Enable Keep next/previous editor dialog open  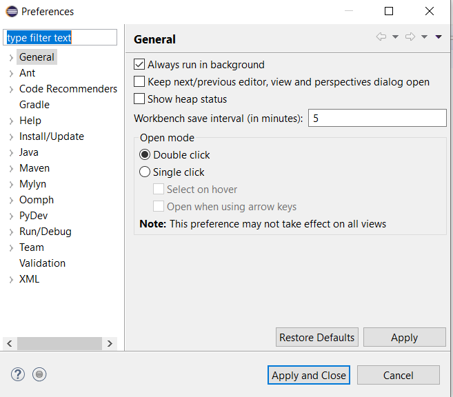(x=139, y=82)
